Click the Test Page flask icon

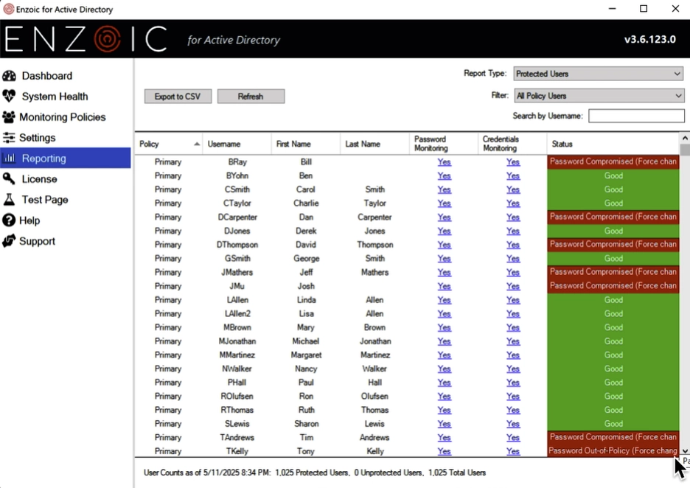point(9,200)
